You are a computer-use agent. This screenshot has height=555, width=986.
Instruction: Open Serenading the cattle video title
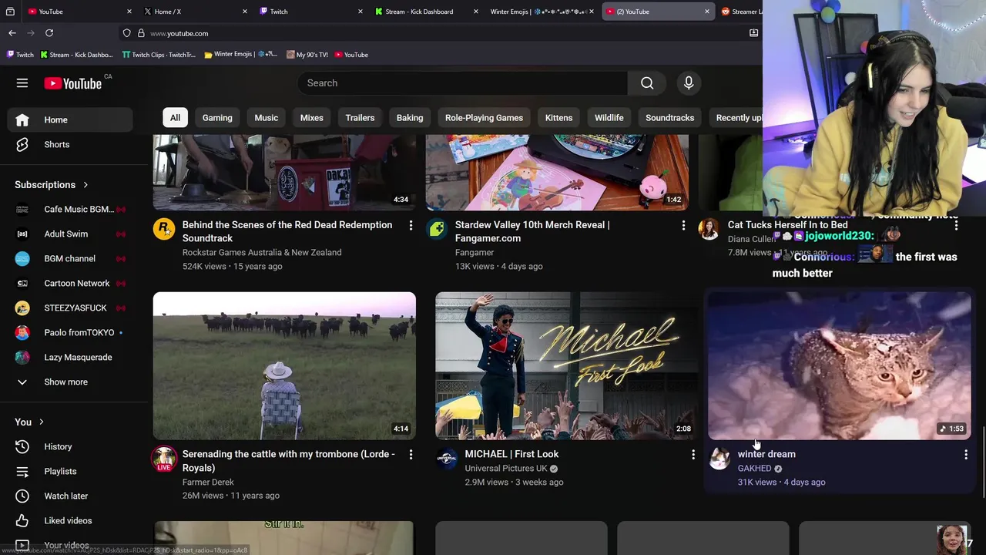289,461
